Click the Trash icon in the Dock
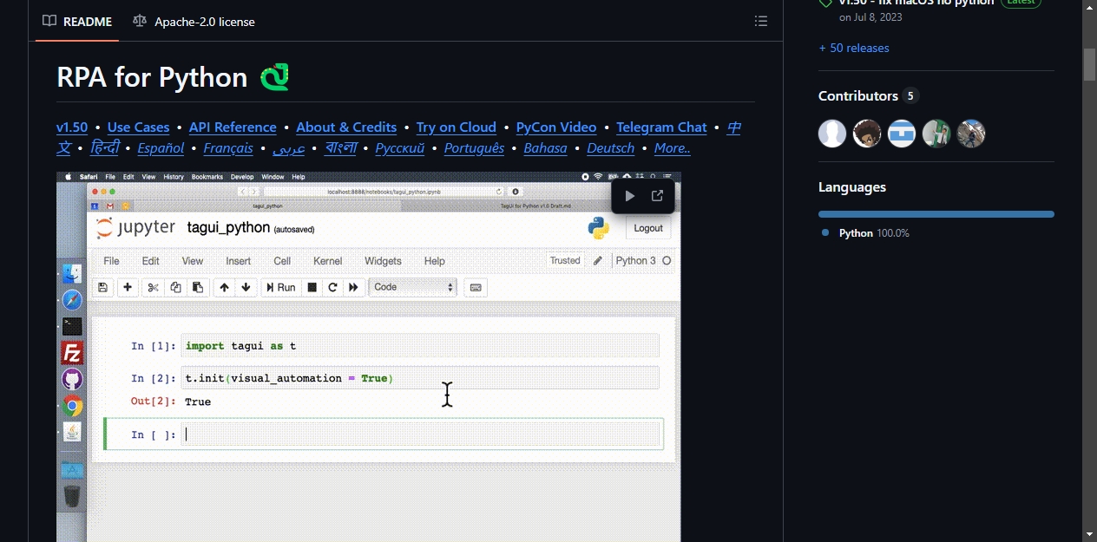Viewport: 1097px width, 542px height. tap(72, 496)
